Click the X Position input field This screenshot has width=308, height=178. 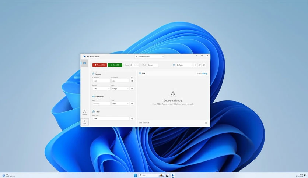click(x=101, y=81)
